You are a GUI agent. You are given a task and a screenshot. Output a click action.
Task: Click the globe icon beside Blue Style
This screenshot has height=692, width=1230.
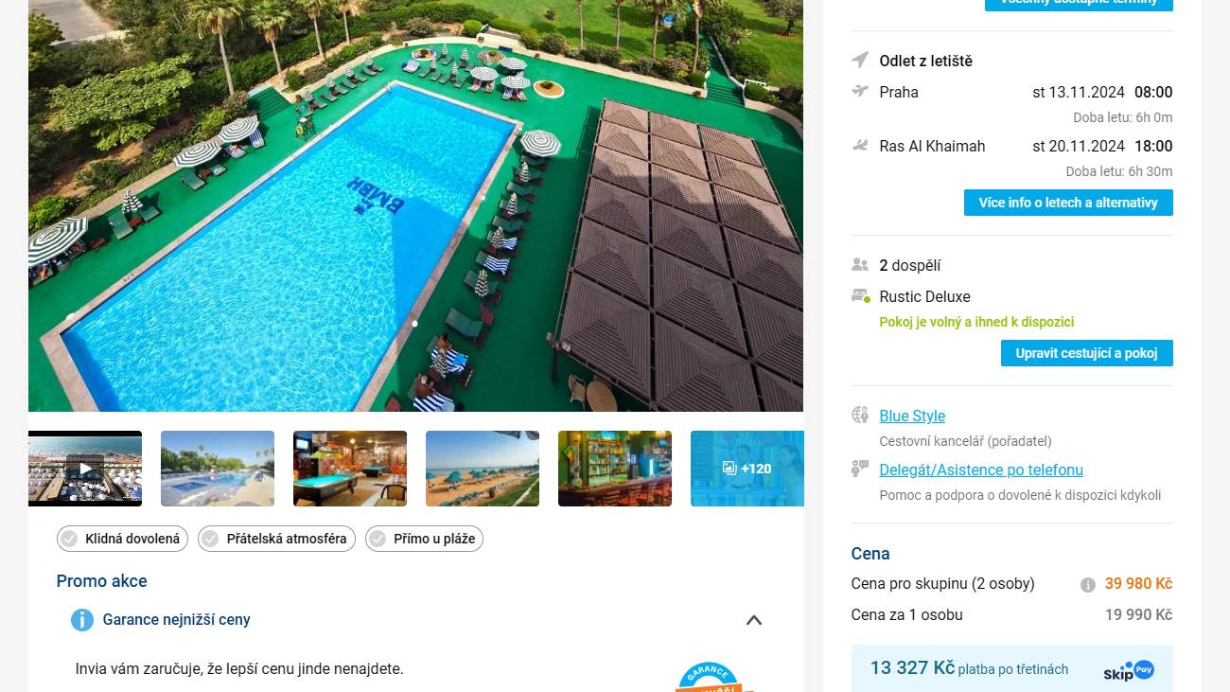click(860, 415)
